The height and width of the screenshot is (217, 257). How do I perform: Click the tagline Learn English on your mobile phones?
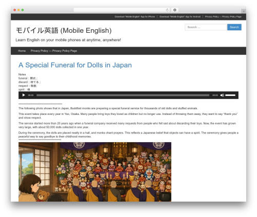click(x=68, y=40)
